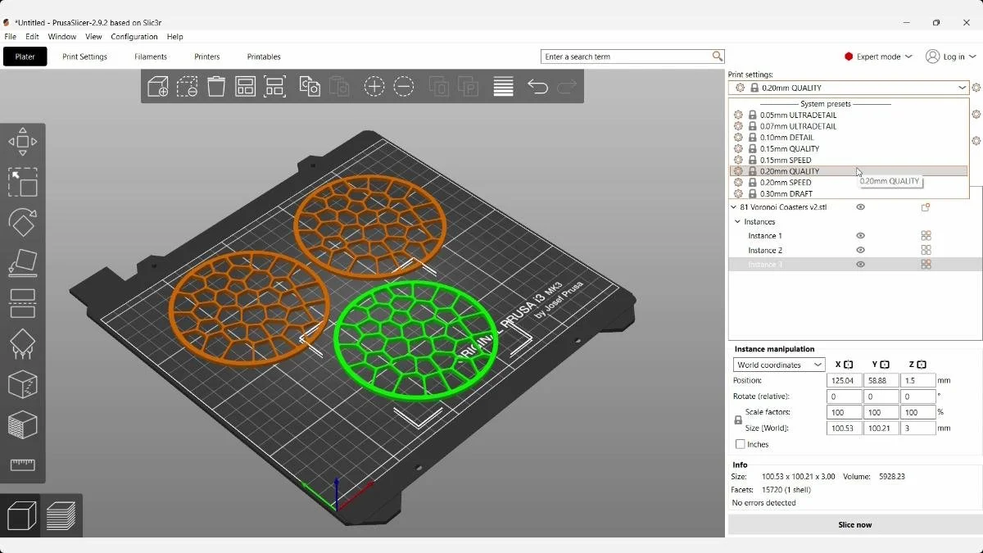The image size is (983, 553).
Task: Select the Place on face tool
Action: pyautogui.click(x=22, y=263)
